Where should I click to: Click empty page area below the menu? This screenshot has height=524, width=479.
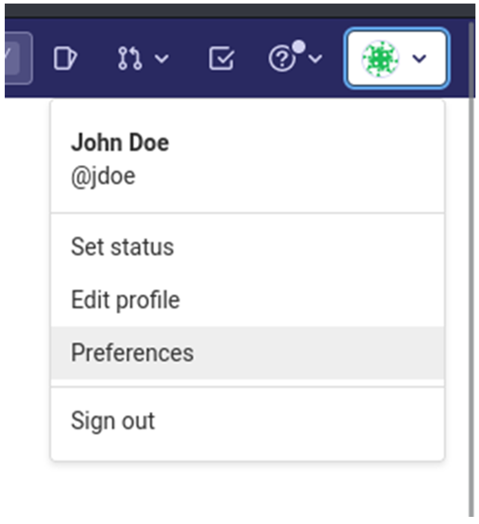coord(237,493)
